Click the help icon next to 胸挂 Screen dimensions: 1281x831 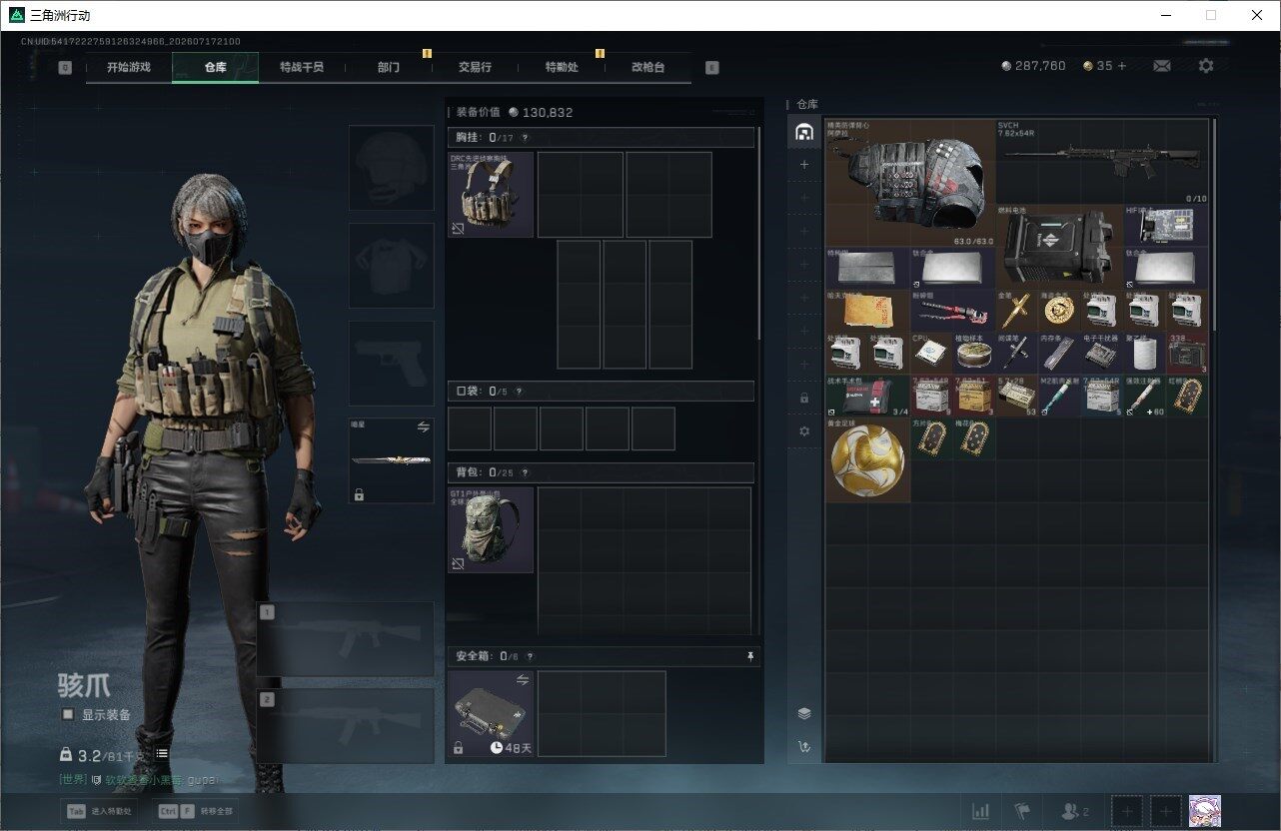525,138
